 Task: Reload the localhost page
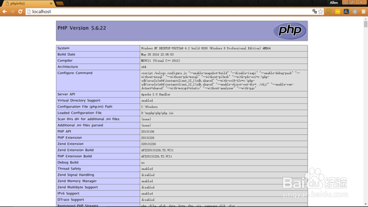pos(20,11)
